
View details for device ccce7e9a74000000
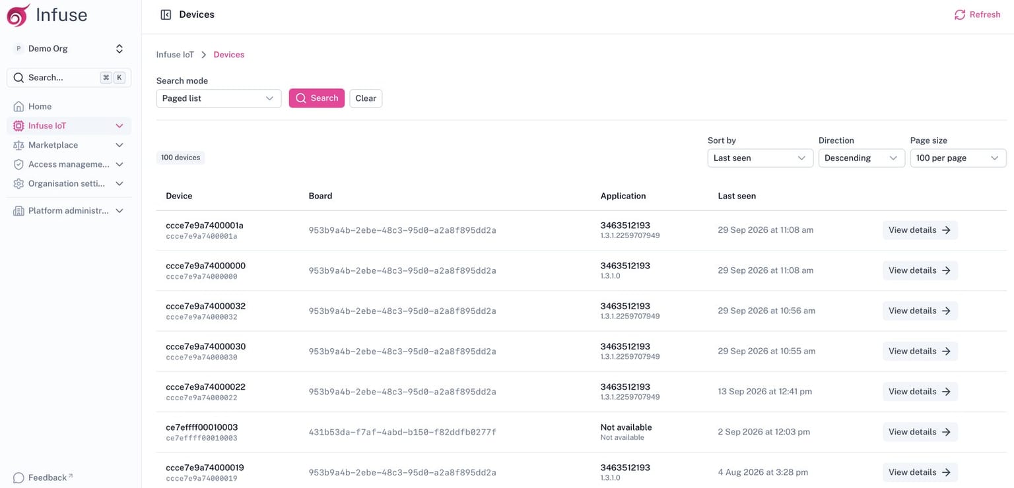coord(920,270)
